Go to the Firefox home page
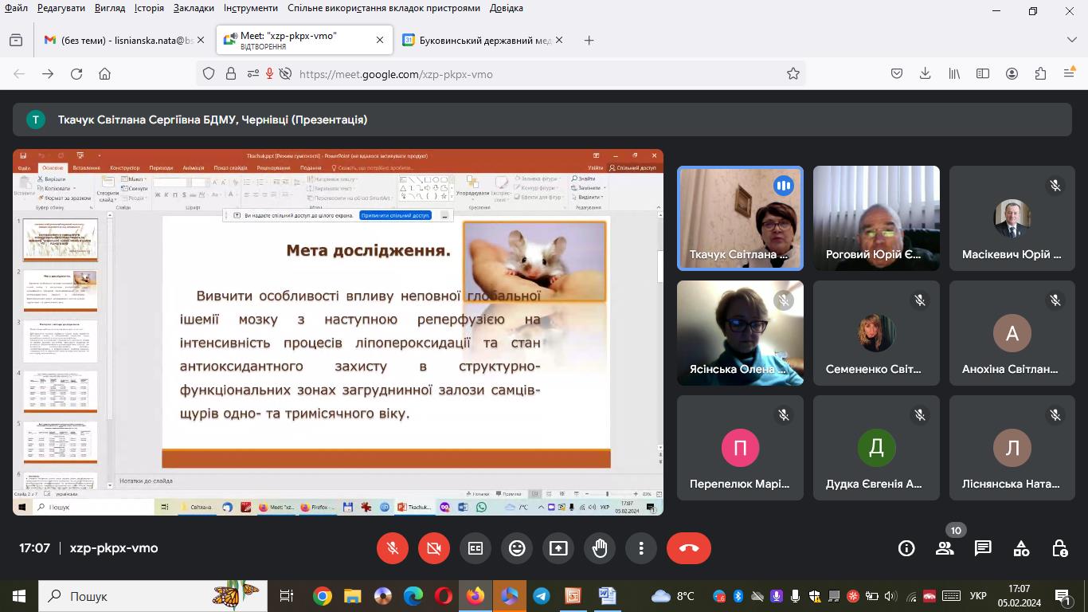Screen dimensions: 1088x612 (x=104, y=73)
